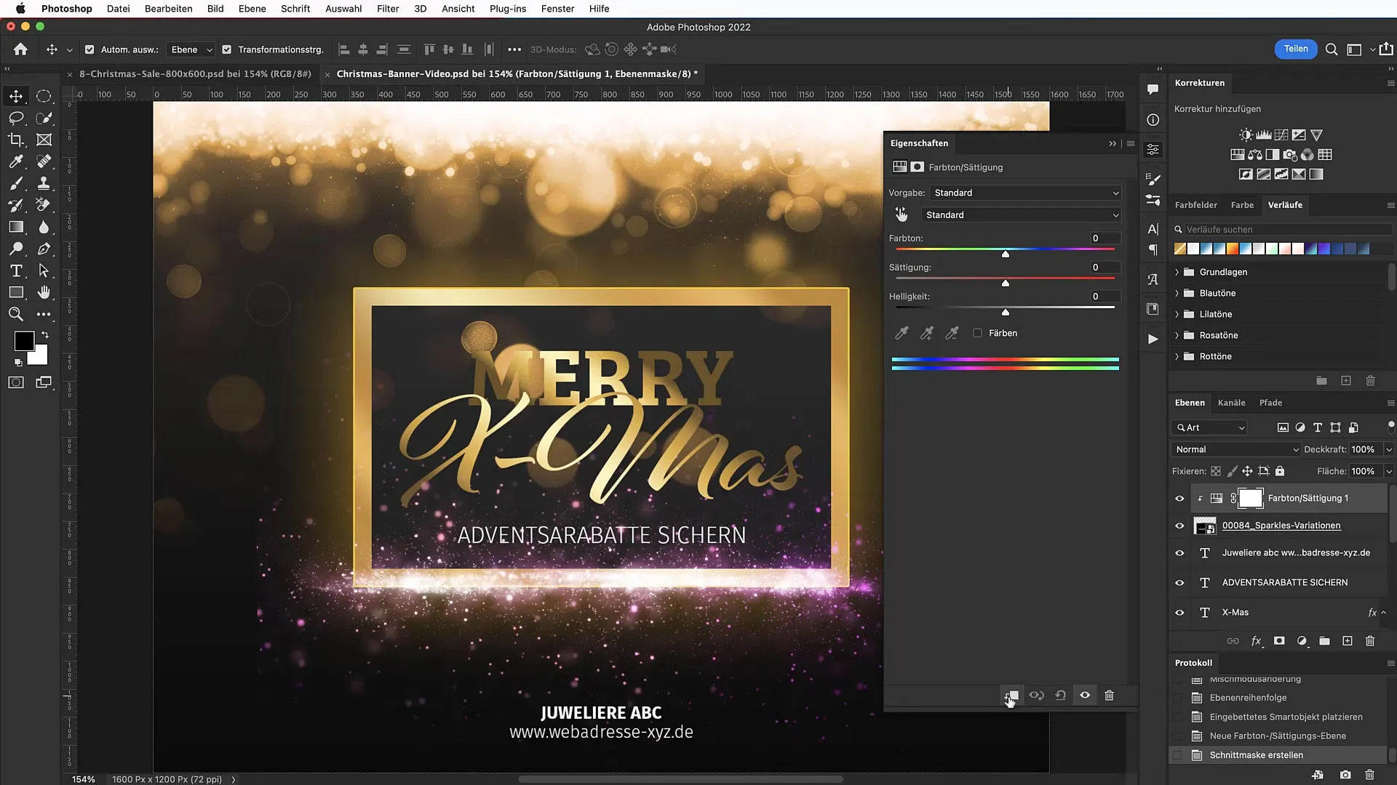The image size is (1397, 785).
Task: Select the Eyedropper tool in toolbar
Action: 16,161
